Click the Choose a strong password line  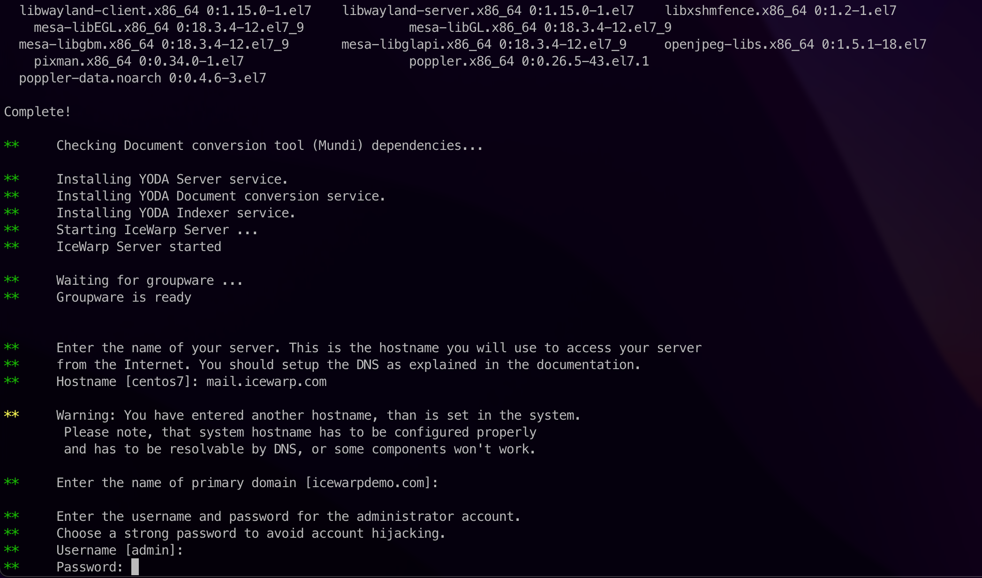pyautogui.click(x=251, y=533)
